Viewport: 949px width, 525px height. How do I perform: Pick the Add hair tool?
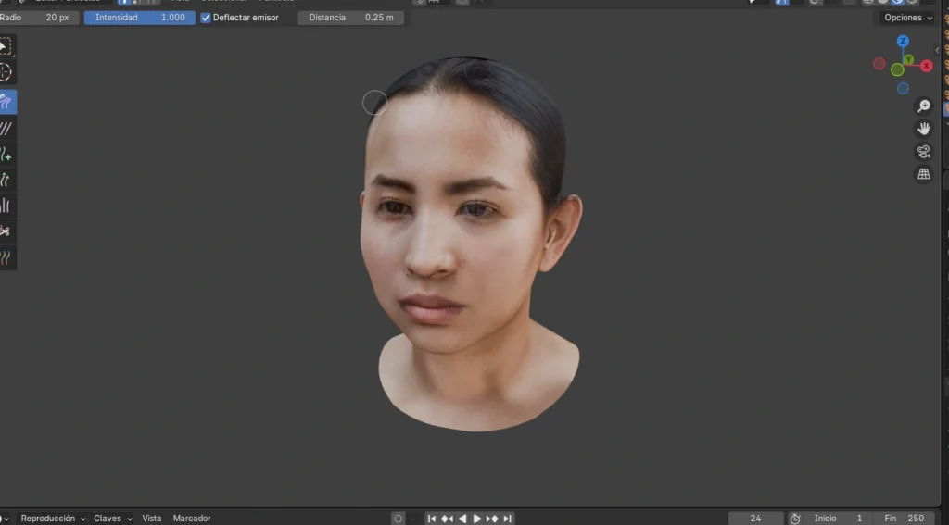(x=6, y=155)
